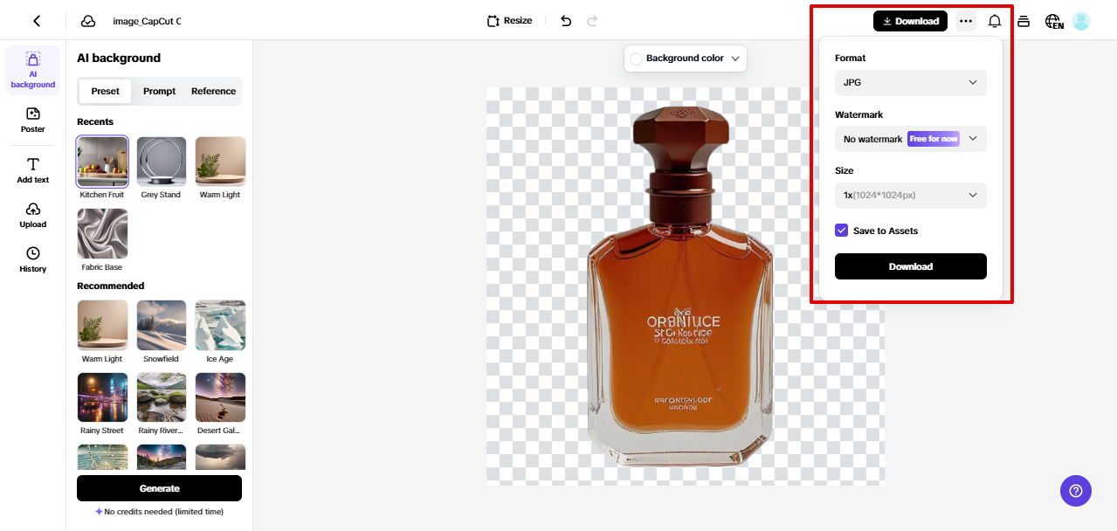The image size is (1117, 531).
Task: Select the AI background sidebar tool
Action: pyautogui.click(x=32, y=70)
